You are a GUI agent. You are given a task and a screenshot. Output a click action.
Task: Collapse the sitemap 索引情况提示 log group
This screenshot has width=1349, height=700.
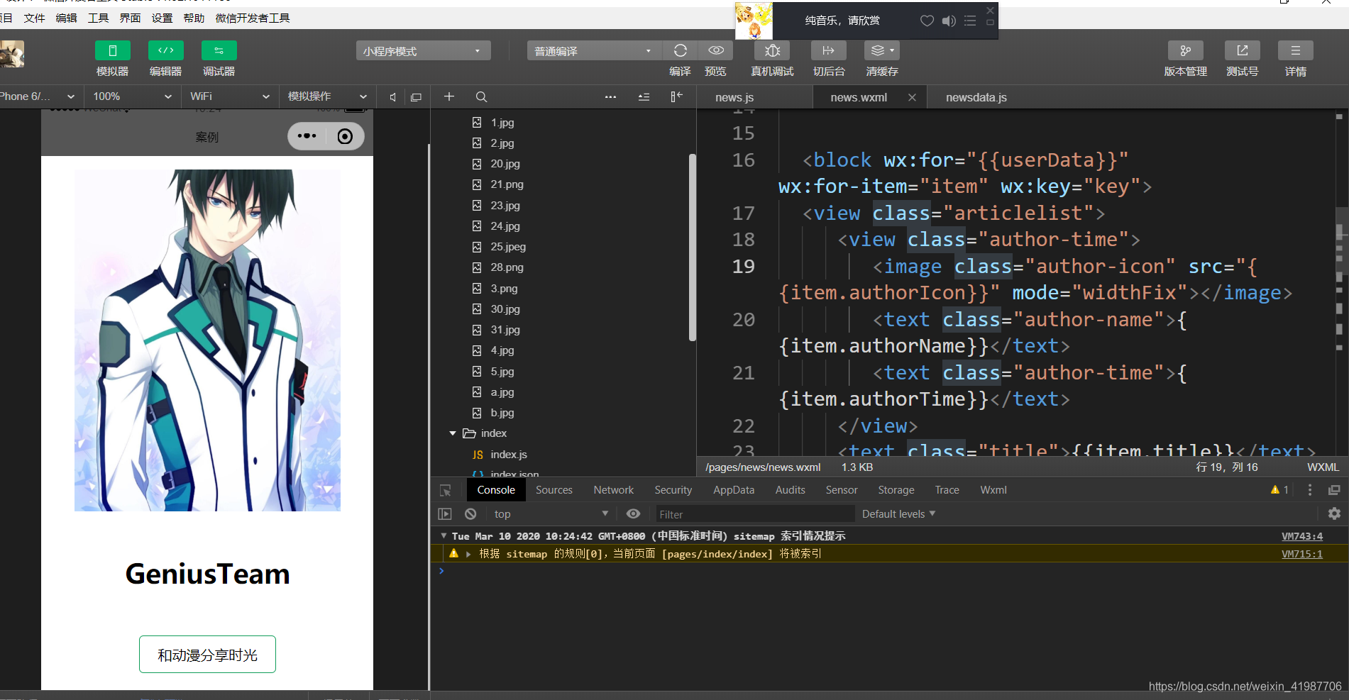[444, 536]
